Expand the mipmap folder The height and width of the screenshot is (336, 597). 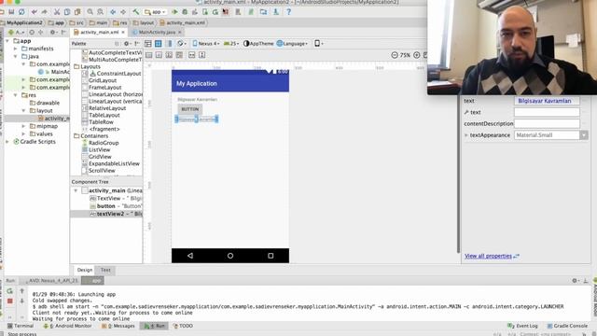[23, 126]
